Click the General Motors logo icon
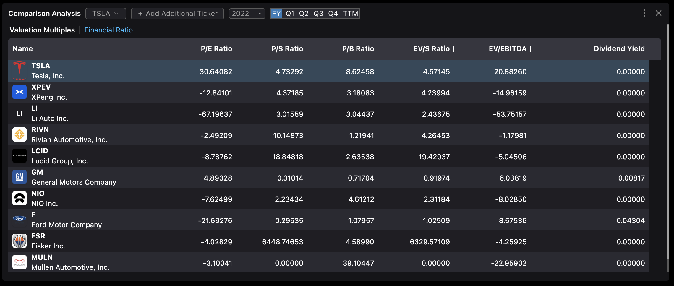 click(x=20, y=177)
